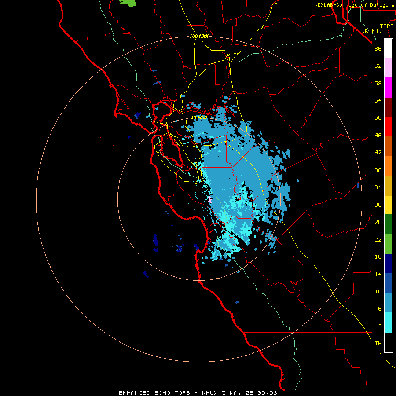The width and height of the screenshot is (396, 396).
Task: Select the '26' scale label
Action: click(378, 222)
